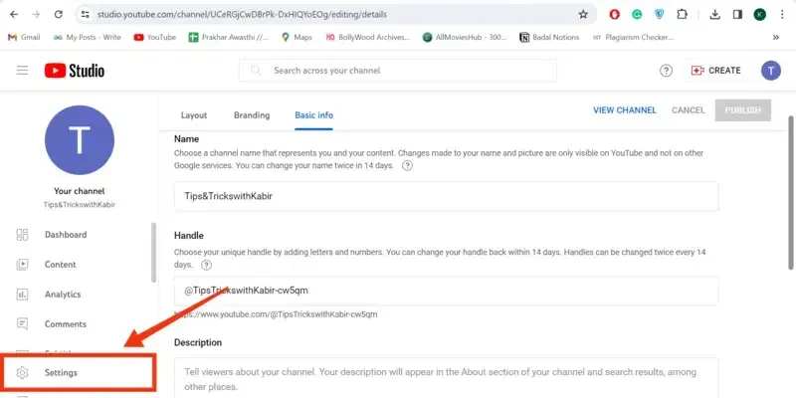This screenshot has width=796, height=398.
Task: Open the blue shield extension icon
Action: click(x=659, y=15)
